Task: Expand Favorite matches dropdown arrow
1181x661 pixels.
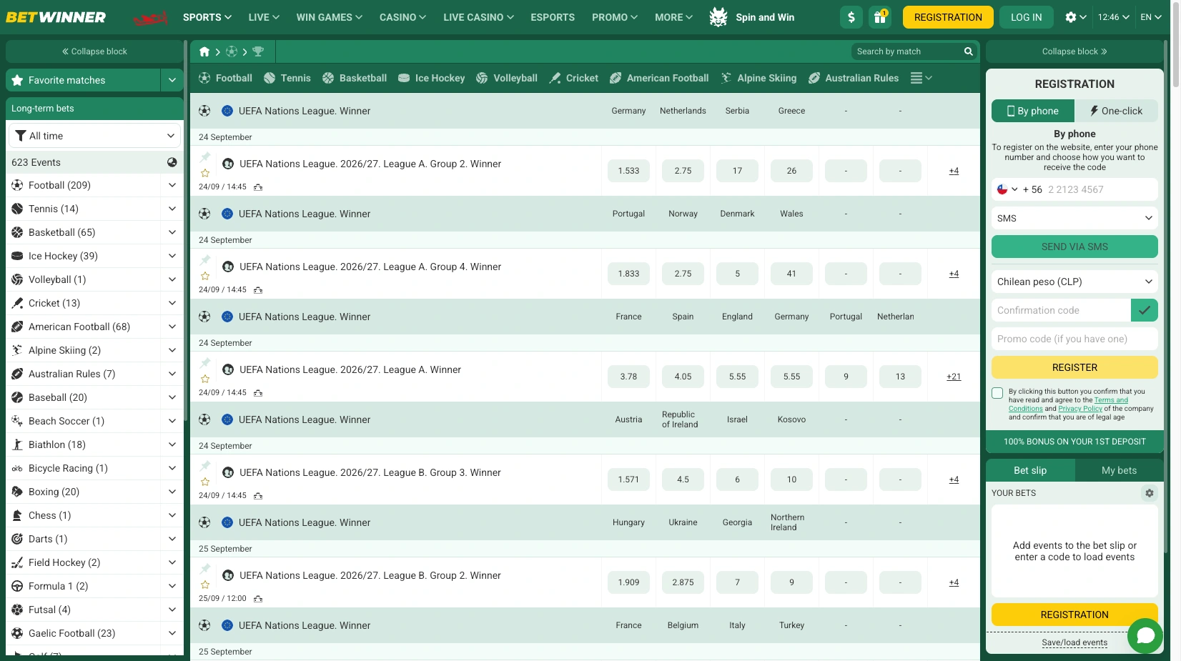Action: click(172, 80)
